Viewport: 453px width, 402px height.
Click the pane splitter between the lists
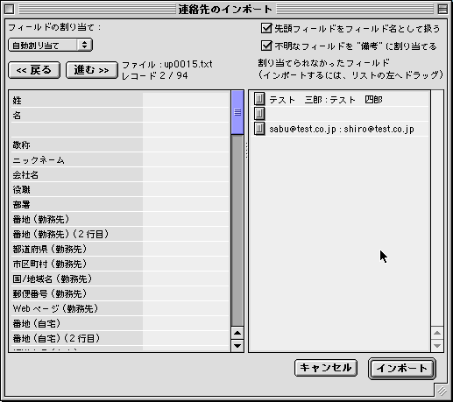tap(246, 151)
